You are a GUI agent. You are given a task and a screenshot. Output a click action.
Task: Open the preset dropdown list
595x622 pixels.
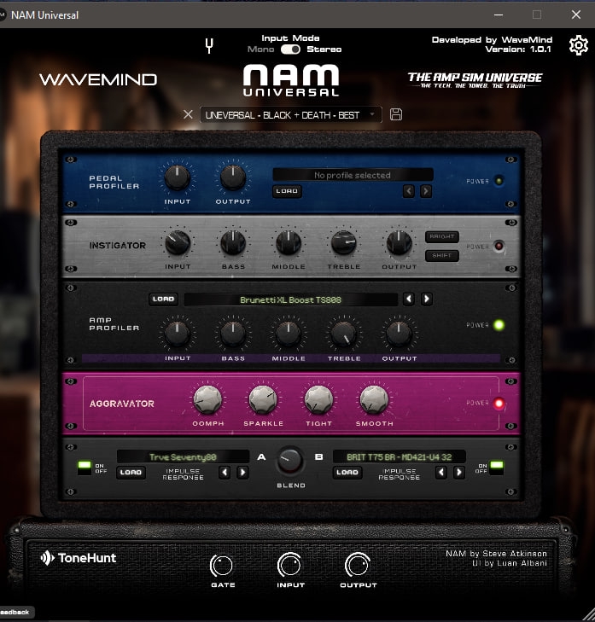point(290,114)
